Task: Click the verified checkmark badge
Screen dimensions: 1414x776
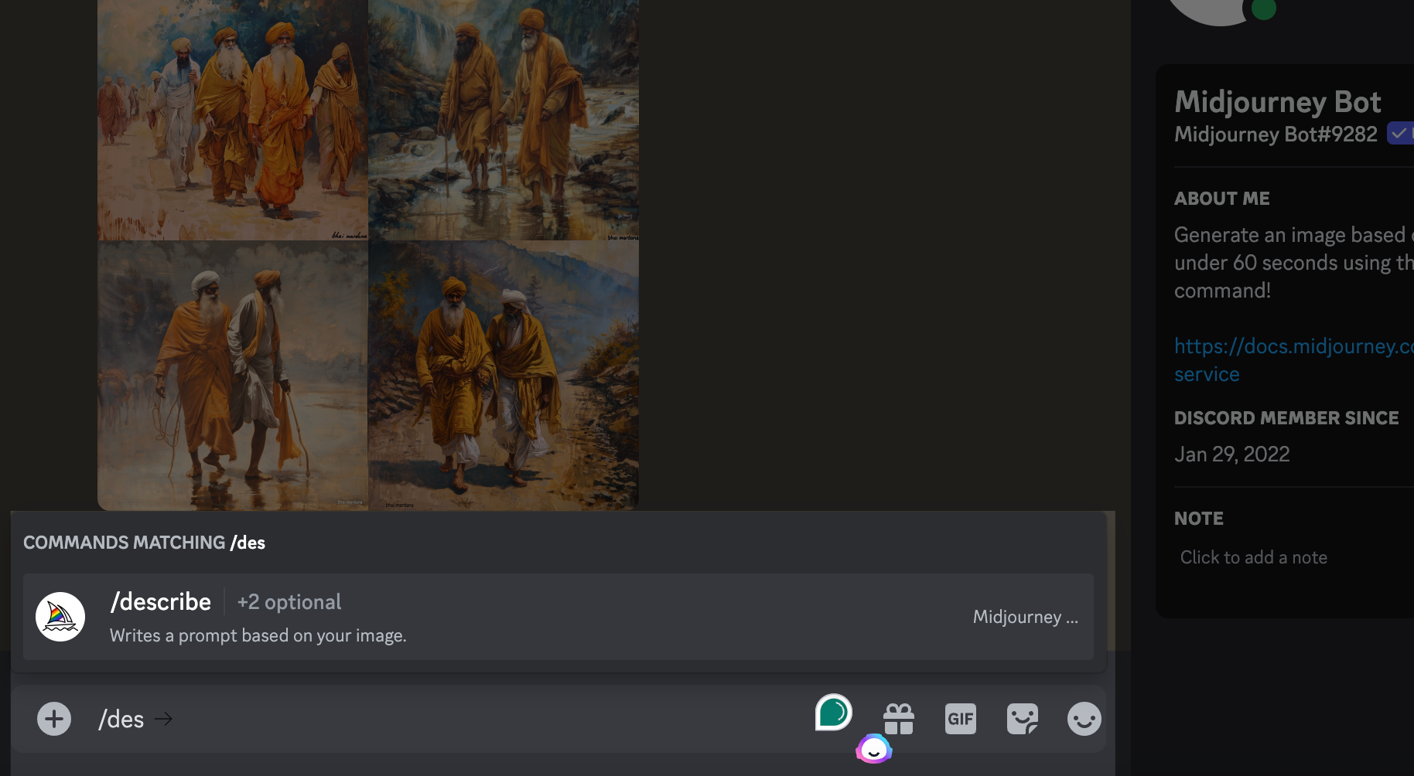Action: (1399, 134)
